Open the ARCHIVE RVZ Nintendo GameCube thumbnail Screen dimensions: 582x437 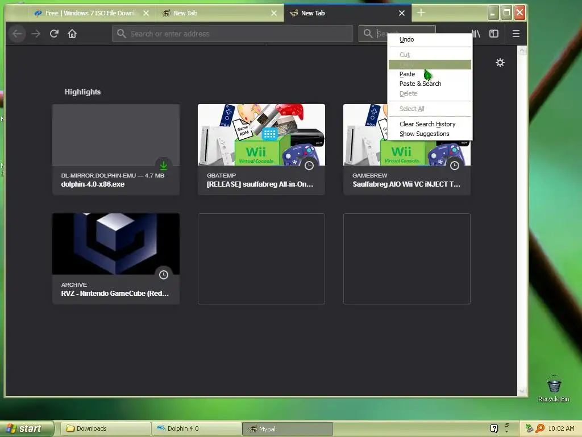pos(116,244)
